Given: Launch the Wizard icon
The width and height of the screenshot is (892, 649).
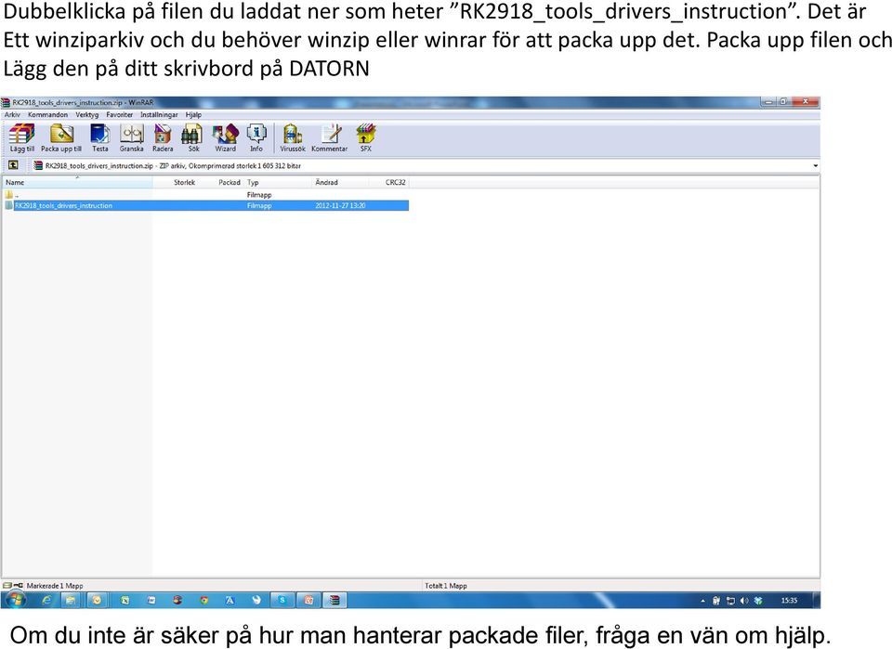Looking at the screenshot, I should 225,138.
